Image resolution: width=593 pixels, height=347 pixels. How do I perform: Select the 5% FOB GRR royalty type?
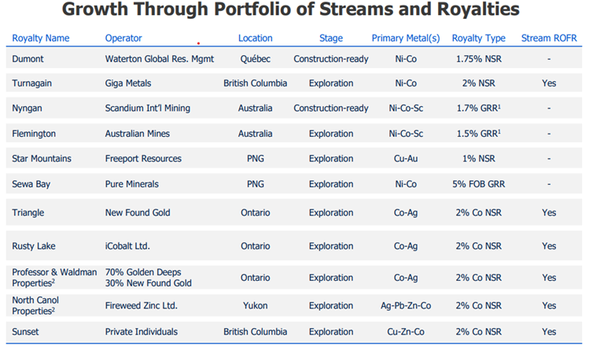478,184
